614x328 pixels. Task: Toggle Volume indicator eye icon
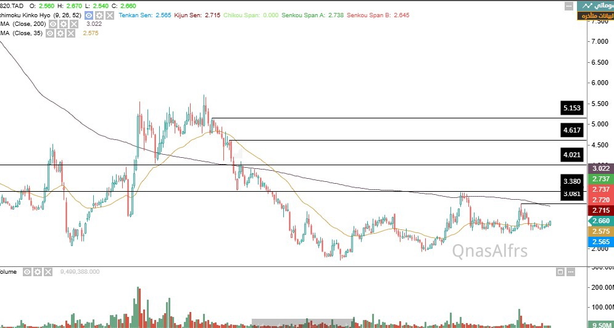tap(27, 272)
